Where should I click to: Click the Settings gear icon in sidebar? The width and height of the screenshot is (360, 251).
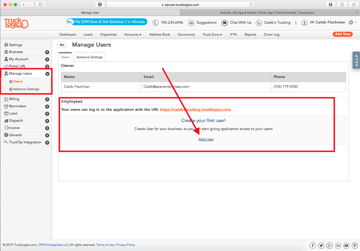[6, 45]
